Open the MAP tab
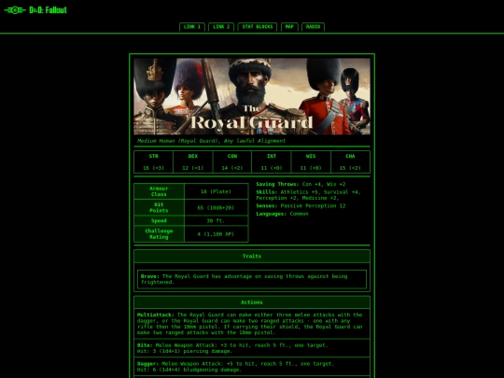 289,27
